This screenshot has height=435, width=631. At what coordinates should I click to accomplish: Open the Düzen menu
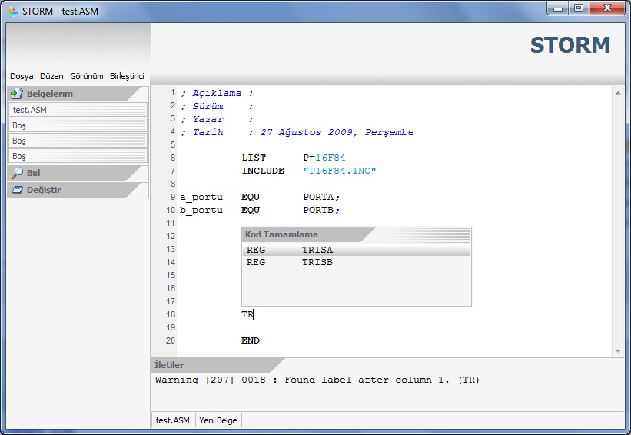click(x=51, y=77)
